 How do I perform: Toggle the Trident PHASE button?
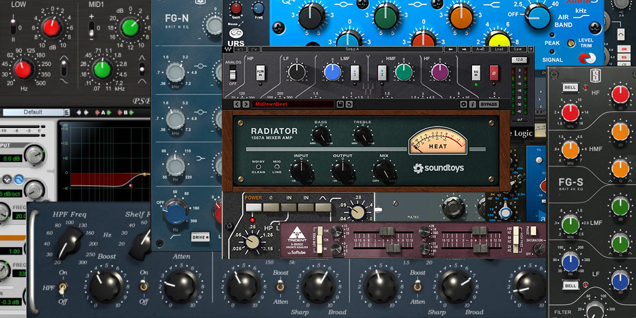click(533, 230)
